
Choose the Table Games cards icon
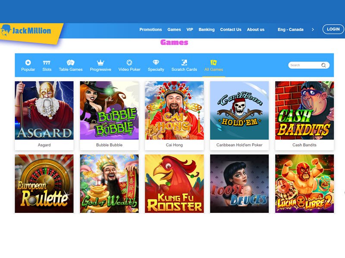(x=70, y=62)
